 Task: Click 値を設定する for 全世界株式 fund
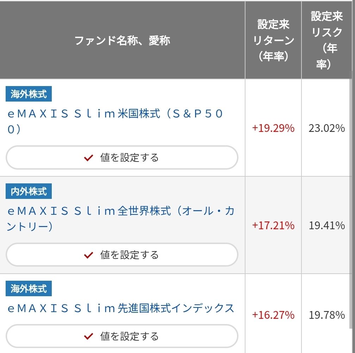[x=122, y=255]
